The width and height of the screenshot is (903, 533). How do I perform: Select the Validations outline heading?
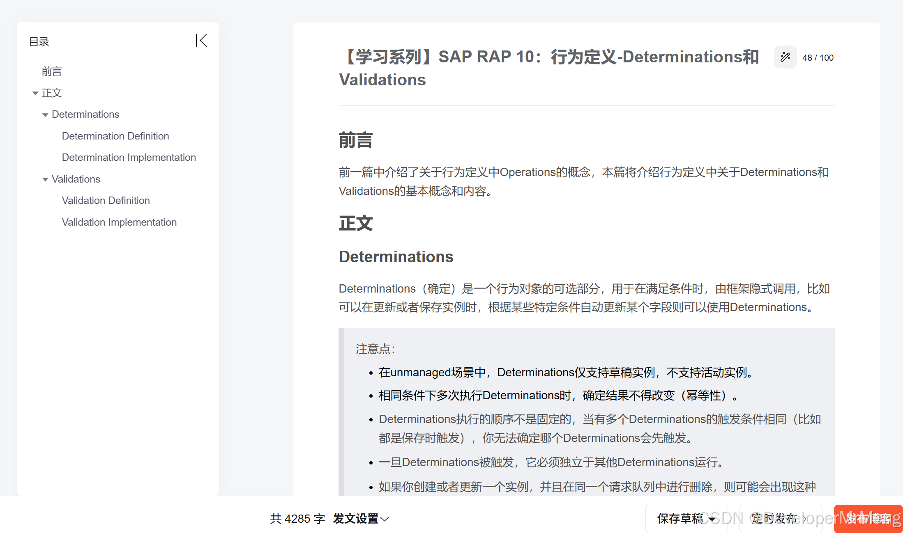[x=76, y=179]
